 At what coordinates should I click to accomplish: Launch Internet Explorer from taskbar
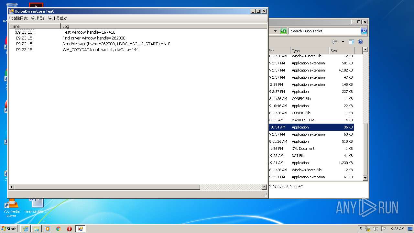click(26, 229)
